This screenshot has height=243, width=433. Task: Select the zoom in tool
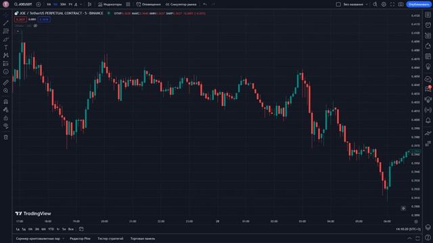[x=6, y=90]
